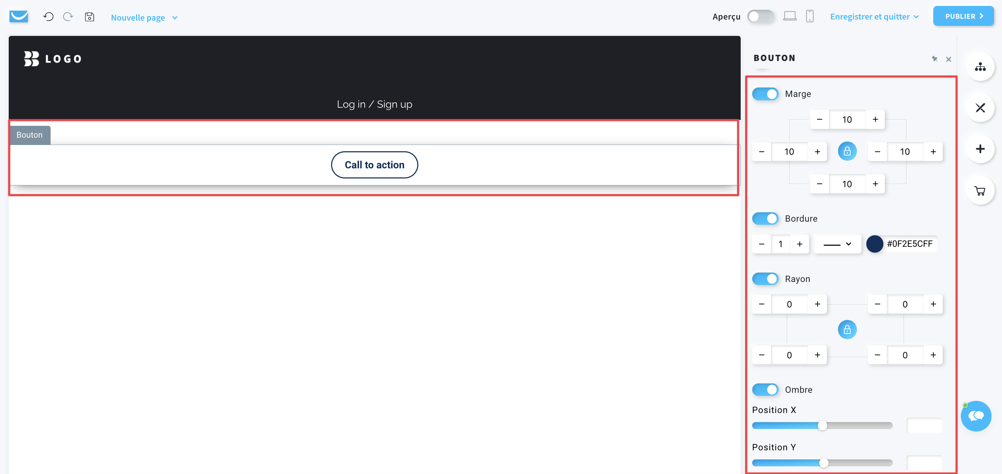Open the Nouvelle page dropdown
This screenshot has height=474, width=1002.
144,17
